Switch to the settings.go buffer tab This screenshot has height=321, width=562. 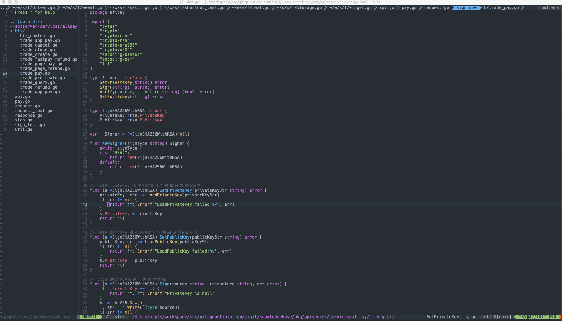pos(133,7)
